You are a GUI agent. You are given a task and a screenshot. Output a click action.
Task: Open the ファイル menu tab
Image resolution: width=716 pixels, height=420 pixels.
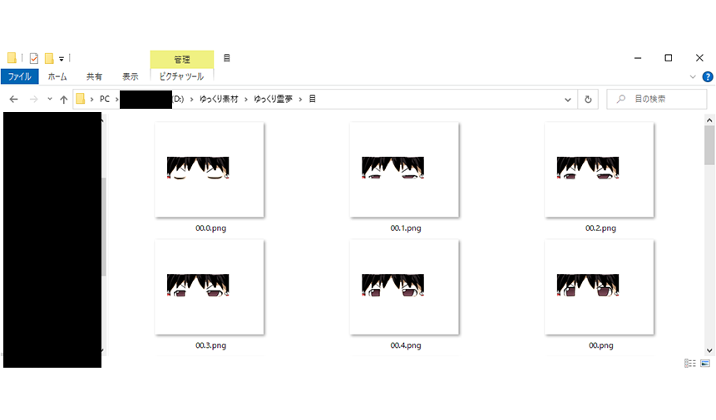point(20,76)
